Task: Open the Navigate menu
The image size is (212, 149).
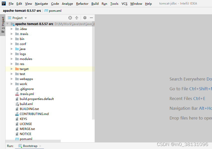Action: point(41,4)
